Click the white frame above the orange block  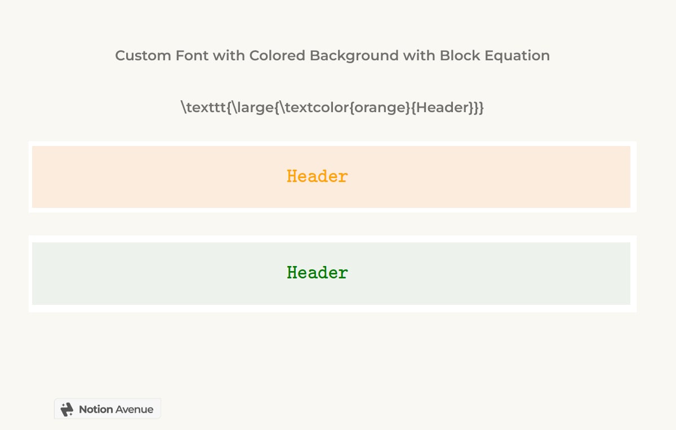point(332,144)
